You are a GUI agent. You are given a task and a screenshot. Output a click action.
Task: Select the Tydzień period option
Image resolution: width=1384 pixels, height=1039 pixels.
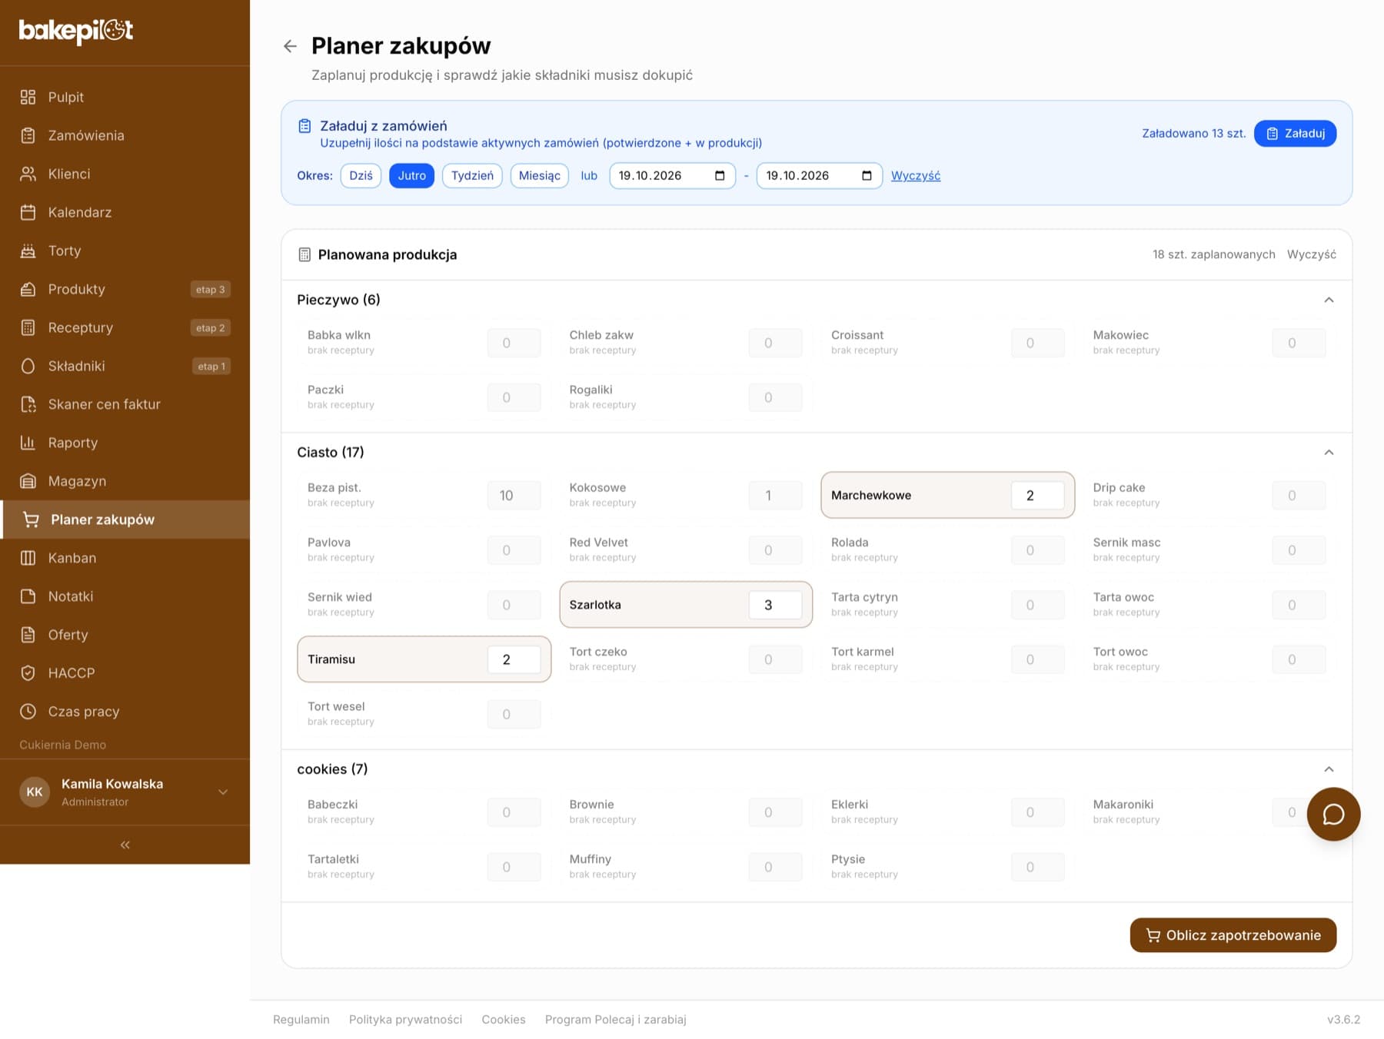(472, 175)
